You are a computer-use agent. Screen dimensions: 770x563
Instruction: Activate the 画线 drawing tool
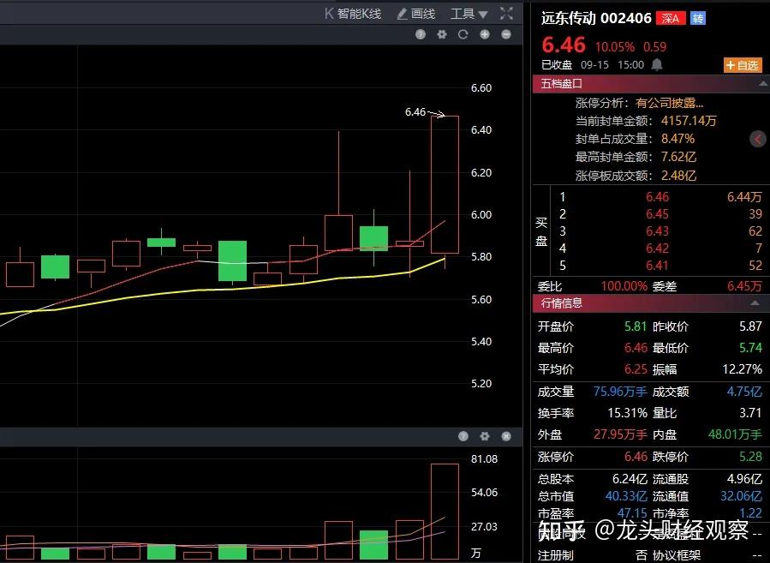click(416, 14)
